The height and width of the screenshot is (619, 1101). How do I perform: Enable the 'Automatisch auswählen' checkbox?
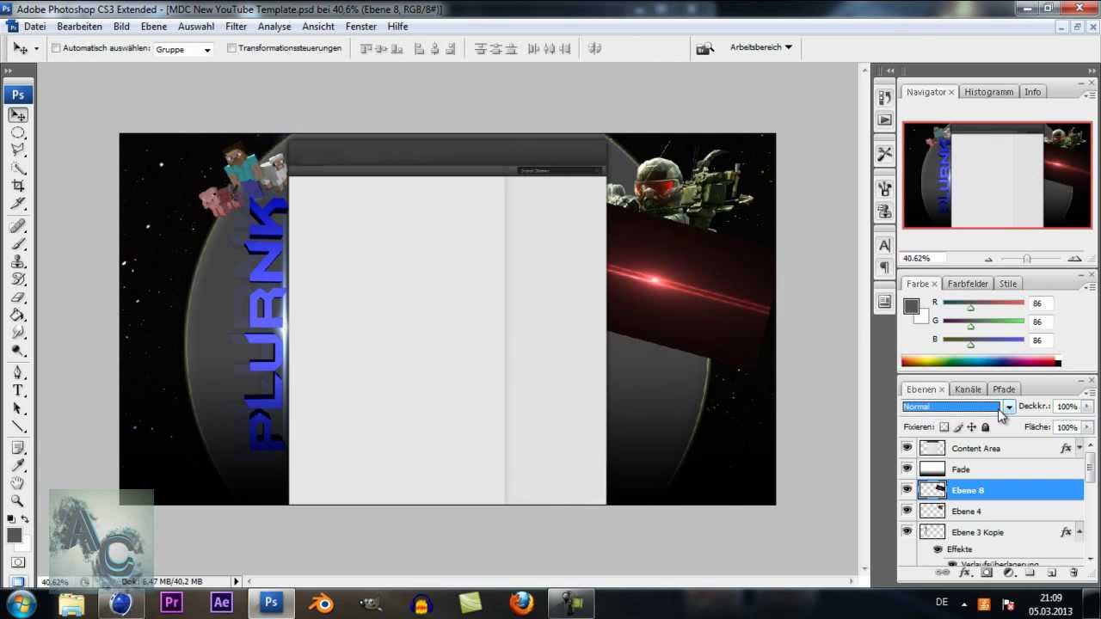tap(56, 48)
